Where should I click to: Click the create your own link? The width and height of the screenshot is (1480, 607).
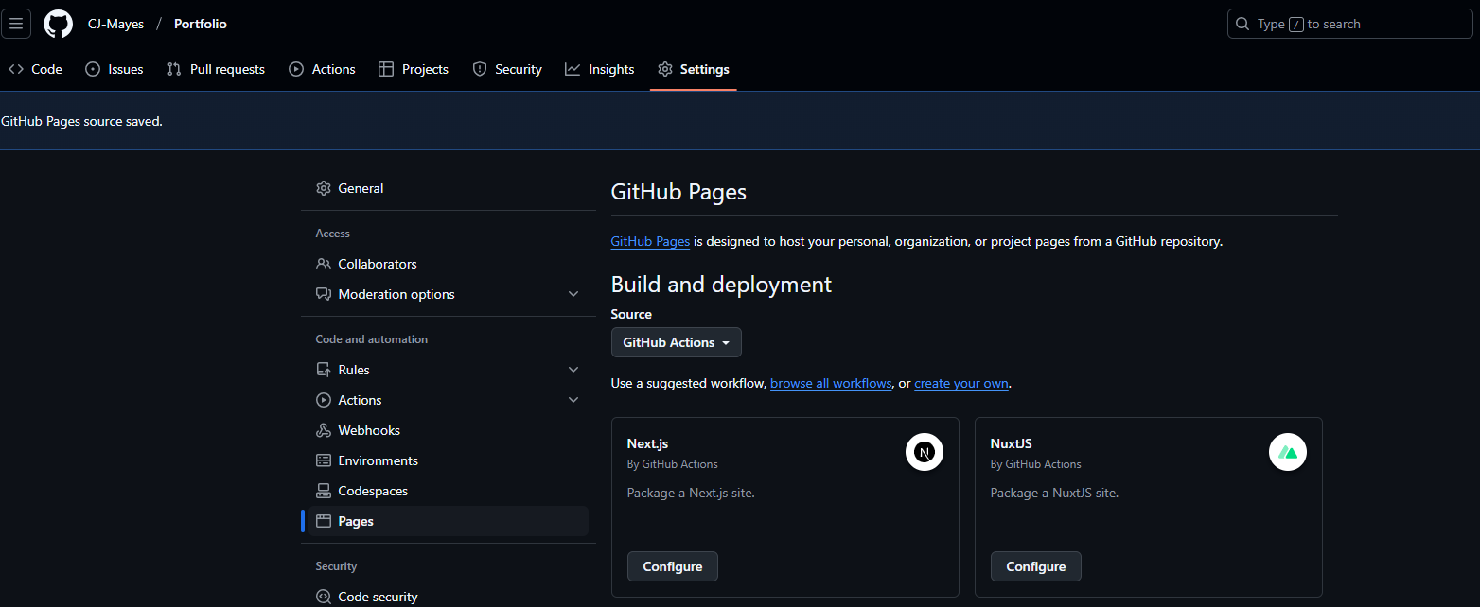[960, 383]
